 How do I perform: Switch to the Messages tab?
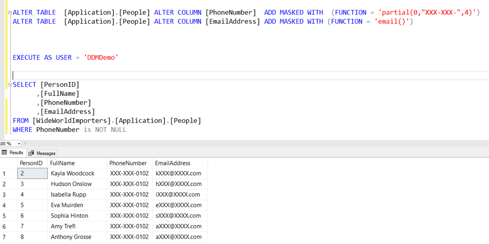[x=45, y=153]
